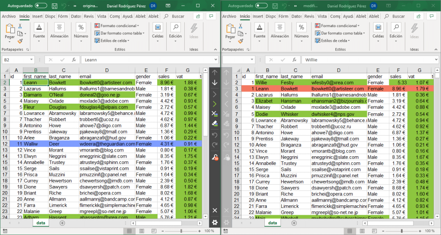Expand formula bar in original window
Viewport: 441px width, 235px height.
tap(216, 59)
